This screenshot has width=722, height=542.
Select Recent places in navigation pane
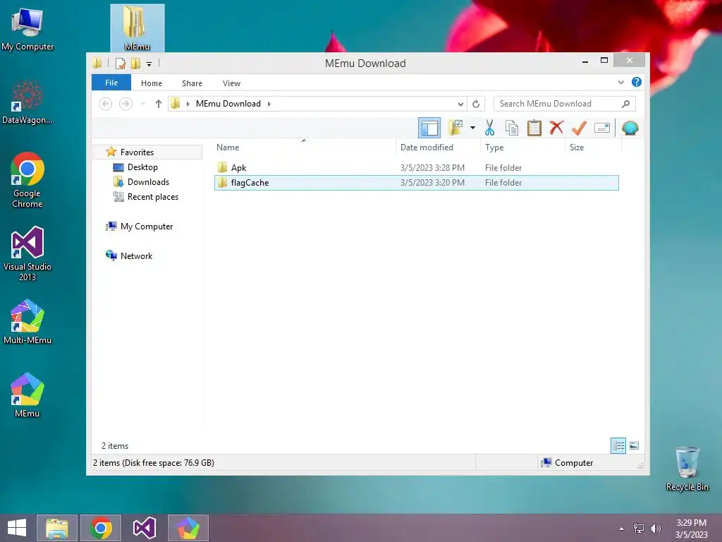coord(153,197)
